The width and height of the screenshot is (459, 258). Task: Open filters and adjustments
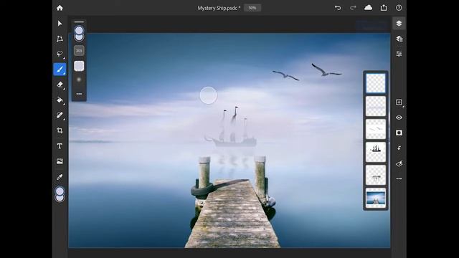pos(399,163)
